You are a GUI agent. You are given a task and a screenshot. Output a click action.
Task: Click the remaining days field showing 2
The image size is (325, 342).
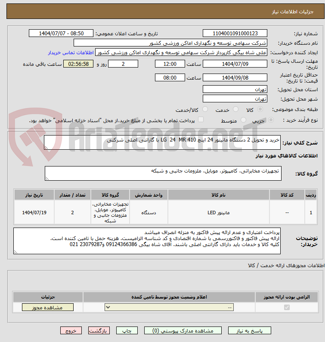coord(123,64)
